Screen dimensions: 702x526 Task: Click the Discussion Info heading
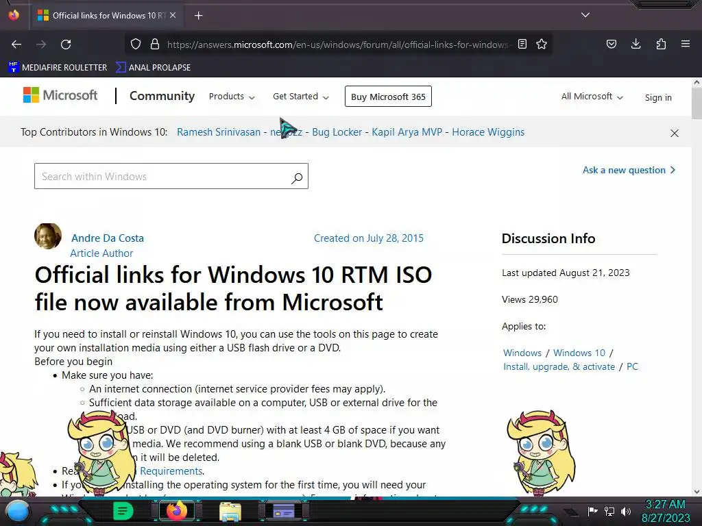[548, 238]
